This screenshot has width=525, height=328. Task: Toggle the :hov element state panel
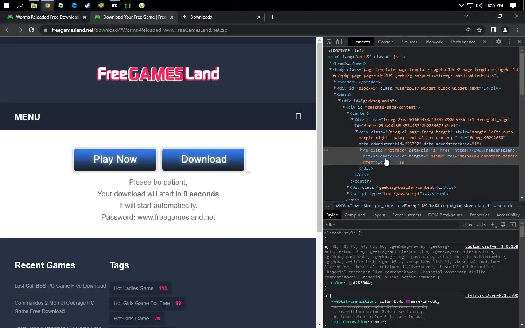[x=467, y=224]
